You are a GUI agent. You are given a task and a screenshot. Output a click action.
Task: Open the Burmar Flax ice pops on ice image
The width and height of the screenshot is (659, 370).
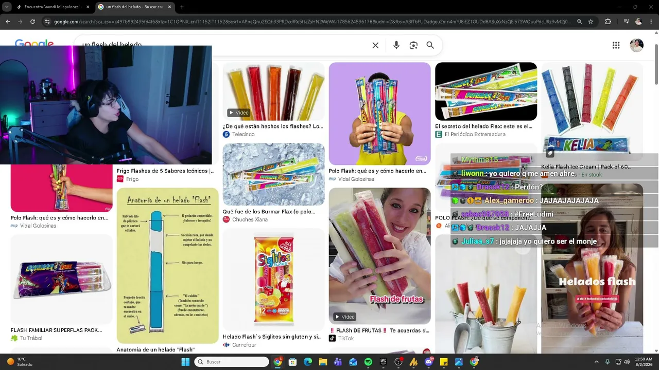tap(273, 174)
